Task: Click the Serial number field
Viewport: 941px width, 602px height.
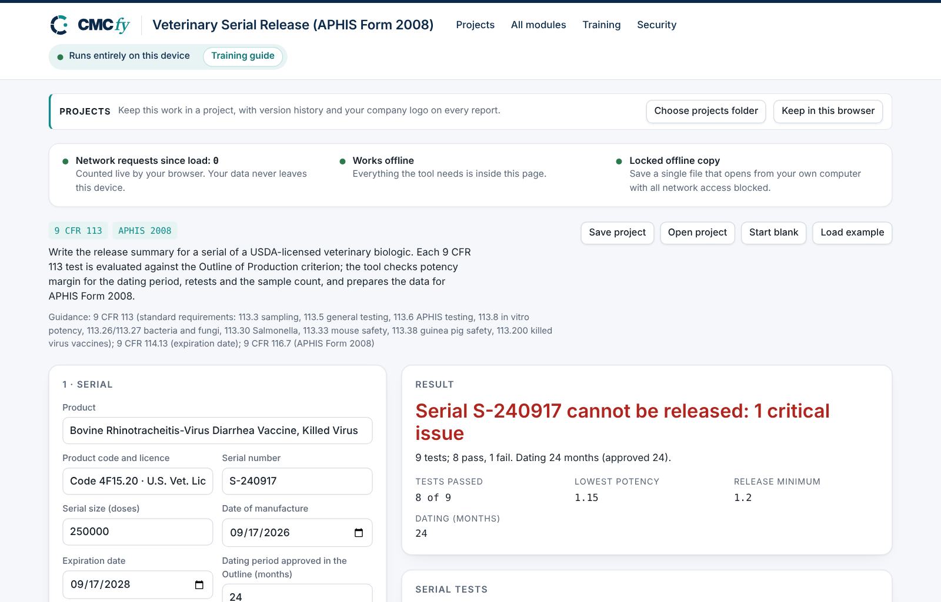Action: pos(297,481)
